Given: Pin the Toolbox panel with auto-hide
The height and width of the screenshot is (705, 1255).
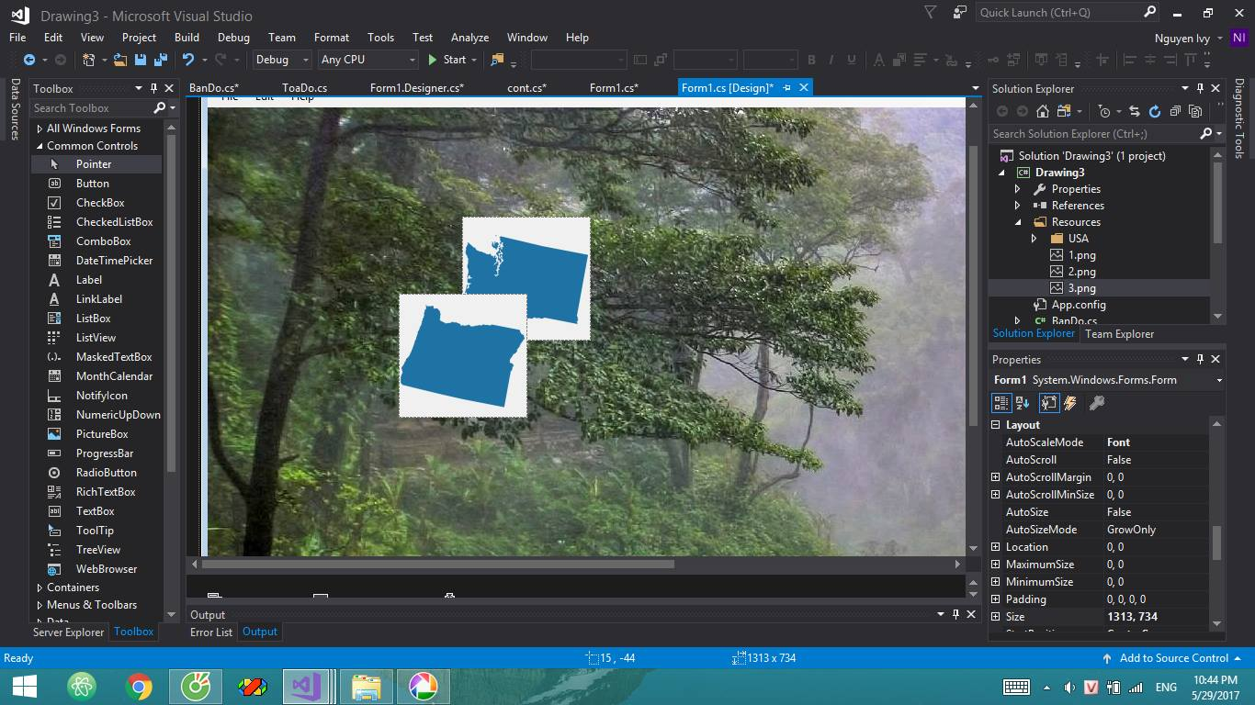Looking at the screenshot, I should point(153,88).
